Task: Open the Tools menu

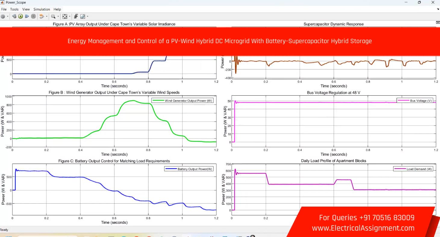Action: click(14, 9)
